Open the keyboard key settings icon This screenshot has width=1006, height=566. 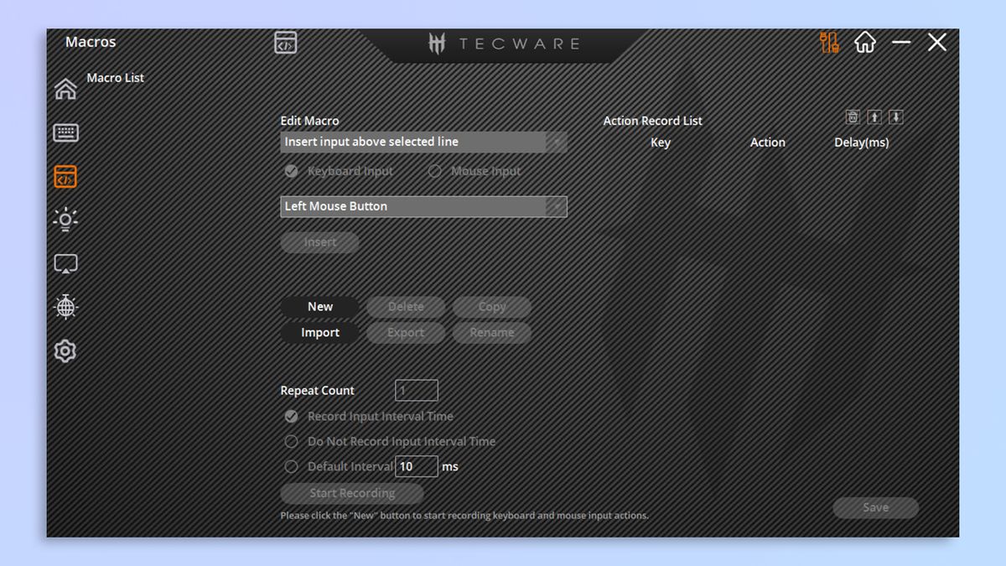pyautogui.click(x=65, y=132)
